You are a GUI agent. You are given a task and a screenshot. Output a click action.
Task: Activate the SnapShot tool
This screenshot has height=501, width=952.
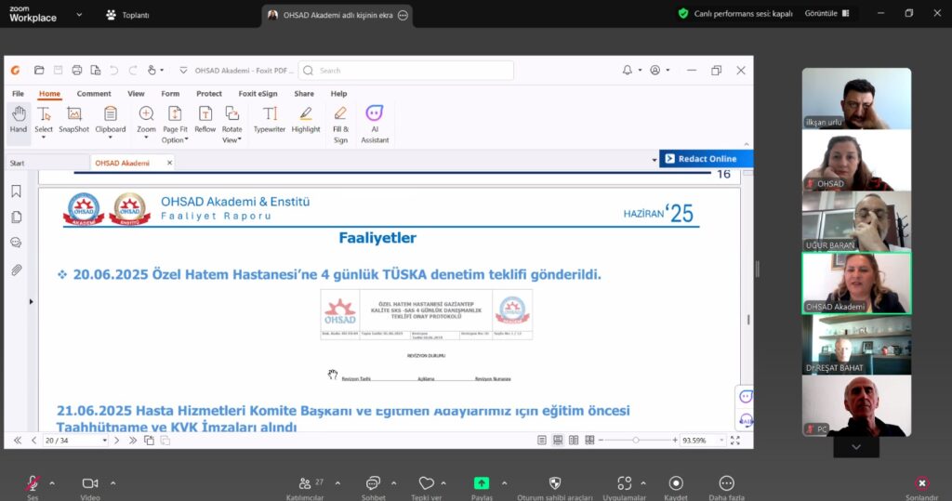point(73,120)
